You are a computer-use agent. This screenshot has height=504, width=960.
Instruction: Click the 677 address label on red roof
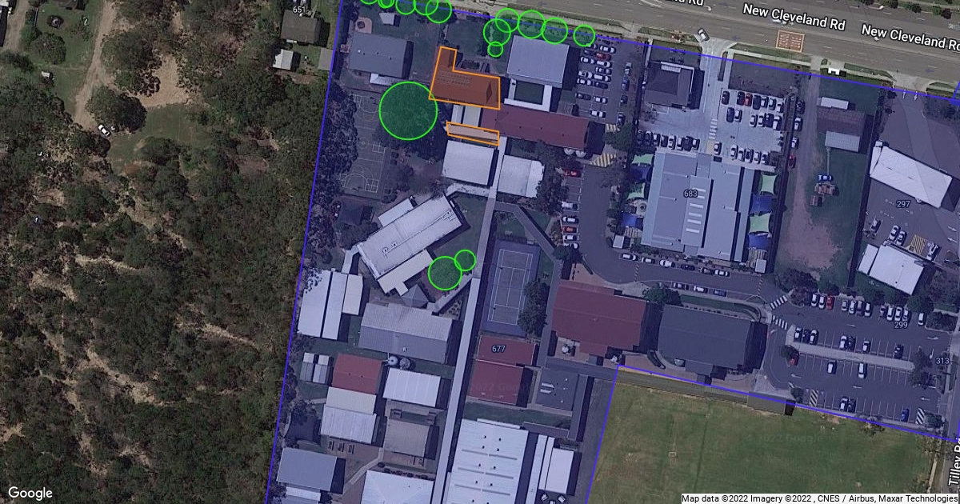pos(501,348)
